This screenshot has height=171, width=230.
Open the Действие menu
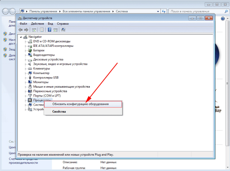coord(37,24)
